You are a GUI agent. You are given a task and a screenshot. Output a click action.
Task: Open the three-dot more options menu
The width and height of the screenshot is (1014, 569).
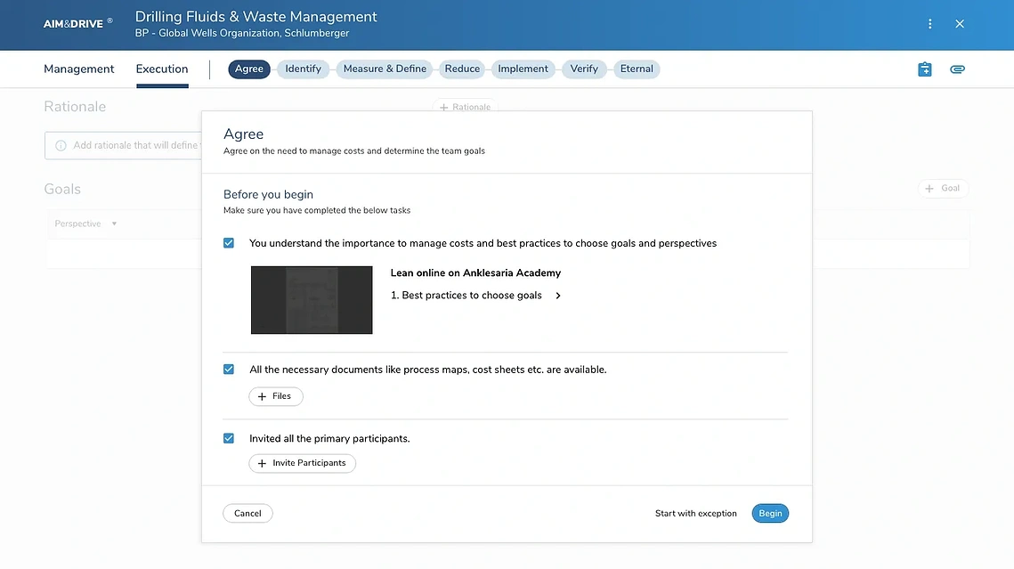(930, 24)
